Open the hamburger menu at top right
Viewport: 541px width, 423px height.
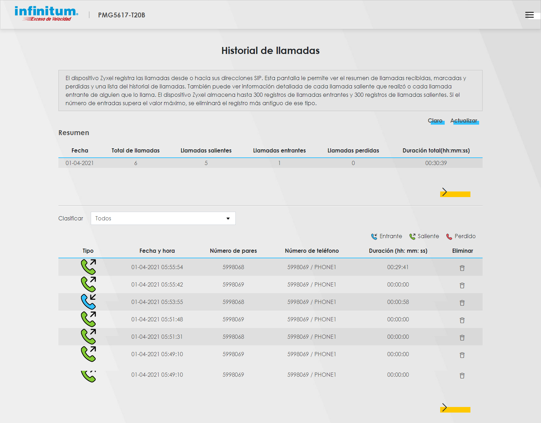coord(529,15)
